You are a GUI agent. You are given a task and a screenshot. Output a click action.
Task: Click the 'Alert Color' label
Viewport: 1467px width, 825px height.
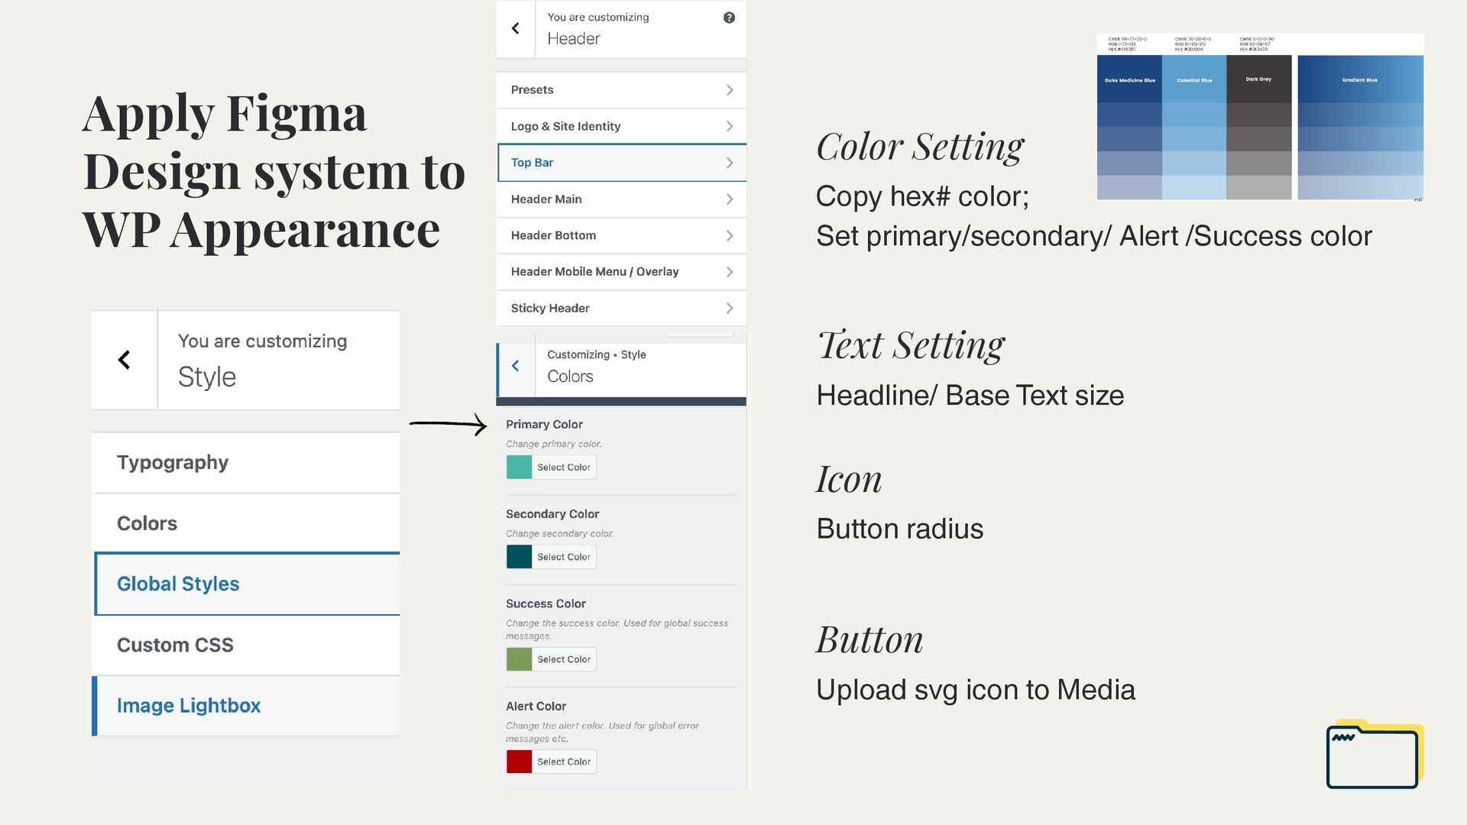(x=536, y=707)
